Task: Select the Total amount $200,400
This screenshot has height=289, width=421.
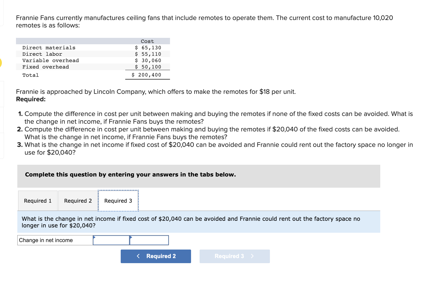Action: pyautogui.click(x=146, y=75)
